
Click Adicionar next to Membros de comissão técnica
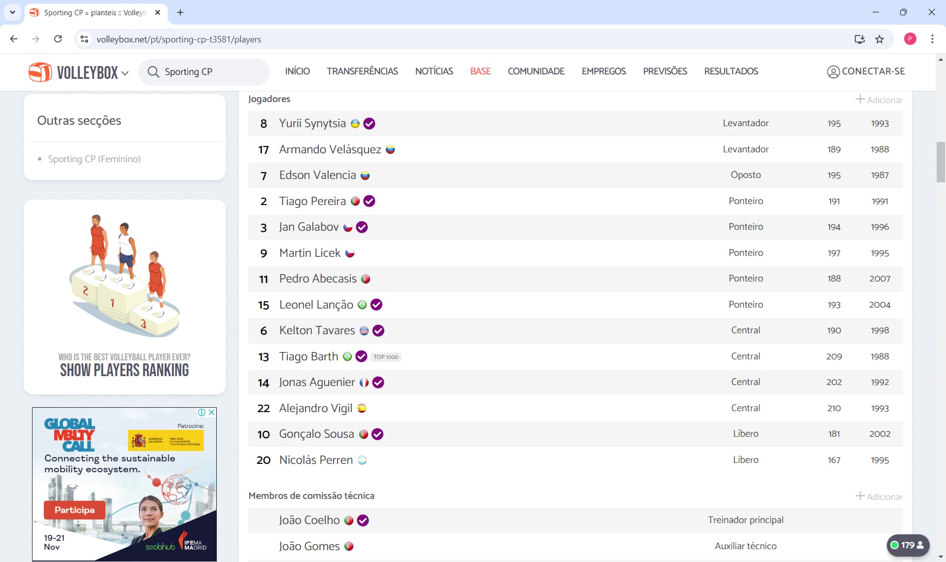coord(879,496)
